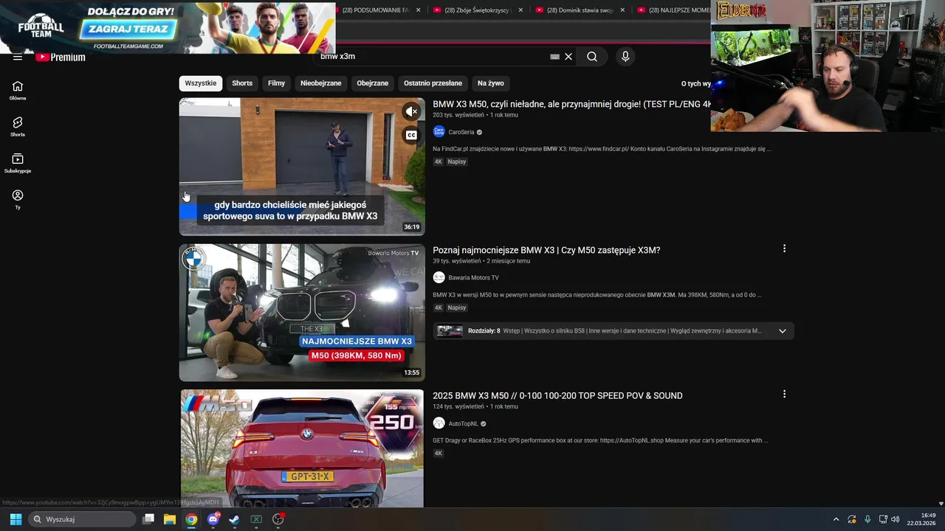Switch to PODSUMOWANIE browser tab
This screenshot has width=945, height=531.
tap(374, 10)
